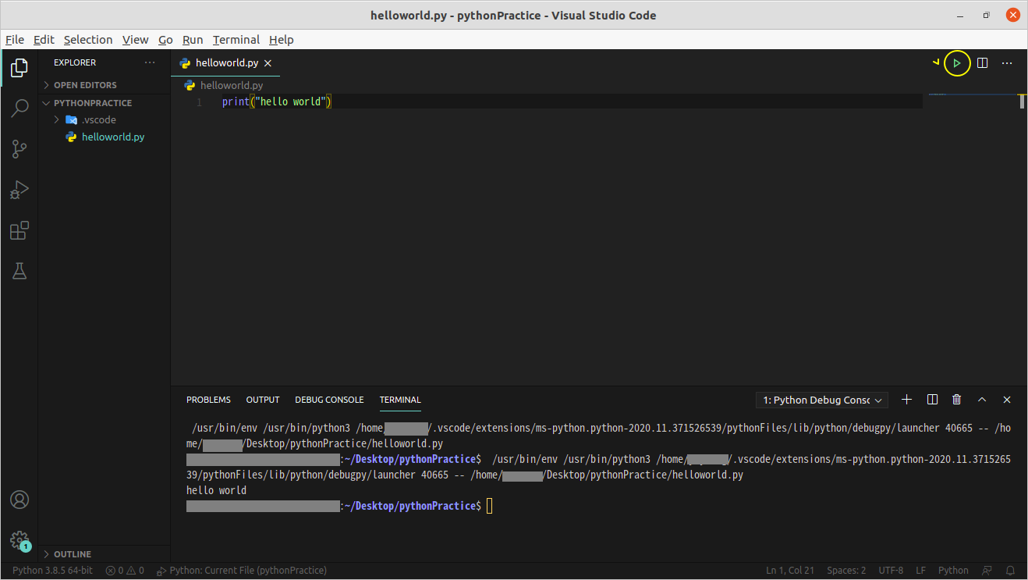Click code line 1 print statement

pyautogui.click(x=277, y=102)
